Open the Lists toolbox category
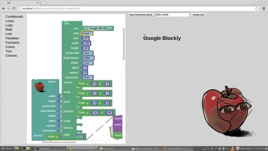The image size is (268, 151). [8, 34]
